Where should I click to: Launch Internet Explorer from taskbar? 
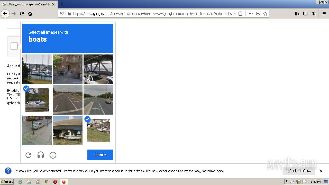tap(20, 182)
